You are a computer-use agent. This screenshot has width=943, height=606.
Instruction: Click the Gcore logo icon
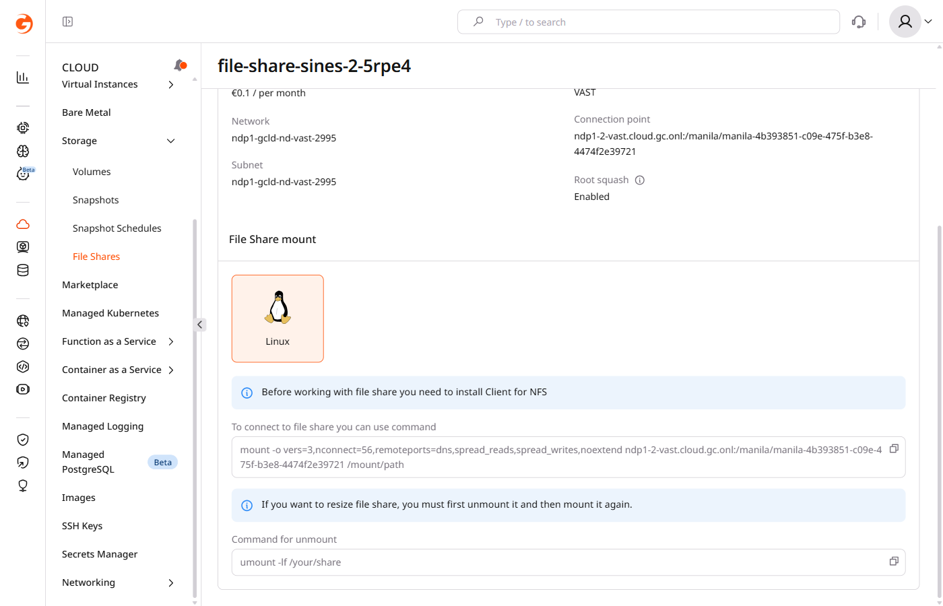point(24,24)
